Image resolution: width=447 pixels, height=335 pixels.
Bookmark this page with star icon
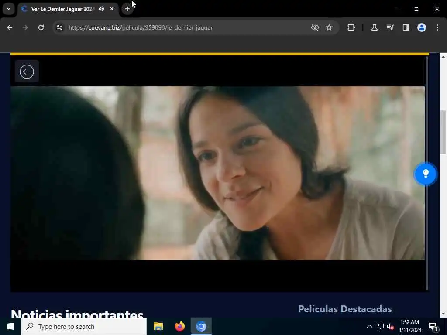329,27
